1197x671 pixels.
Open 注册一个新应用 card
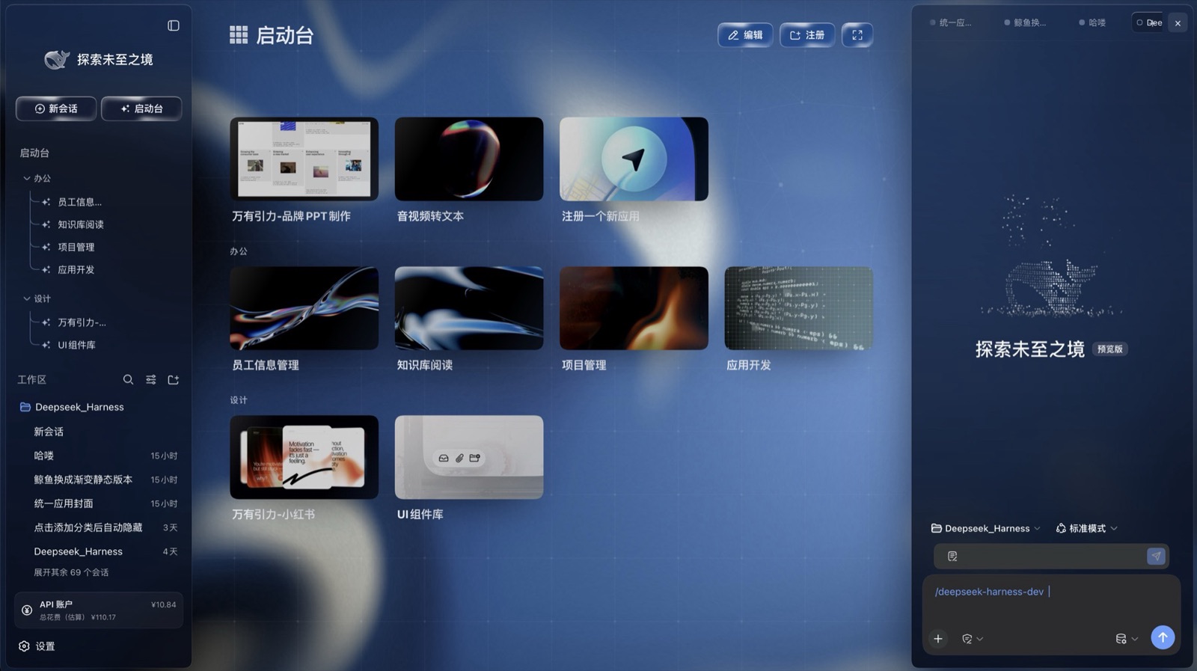(x=634, y=159)
